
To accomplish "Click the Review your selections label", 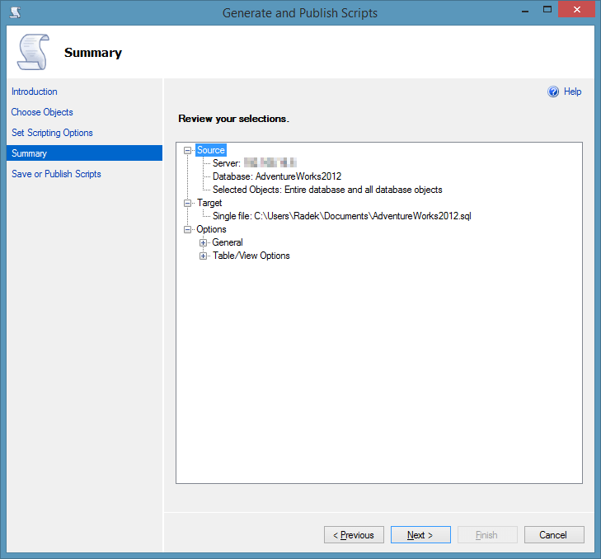I will pyautogui.click(x=233, y=119).
